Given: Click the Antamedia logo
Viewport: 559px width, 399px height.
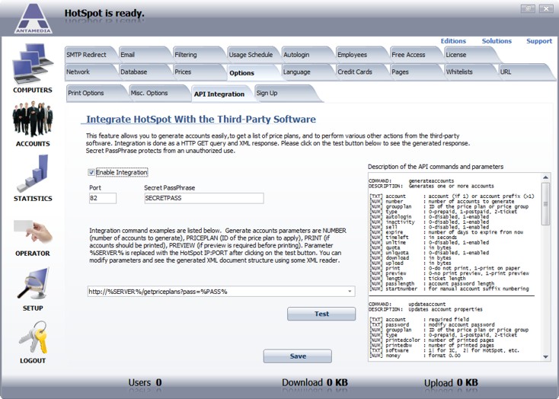Looking at the screenshot, I should point(34,18).
